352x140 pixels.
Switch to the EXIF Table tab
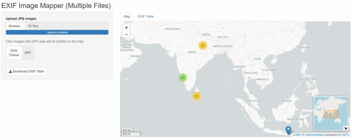coord(145,16)
